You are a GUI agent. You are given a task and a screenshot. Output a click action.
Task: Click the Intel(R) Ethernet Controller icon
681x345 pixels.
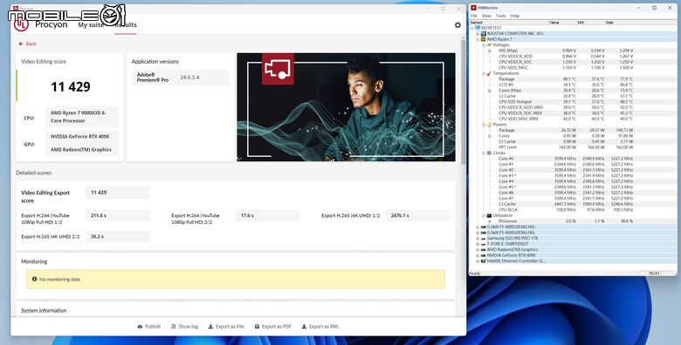tap(484, 260)
